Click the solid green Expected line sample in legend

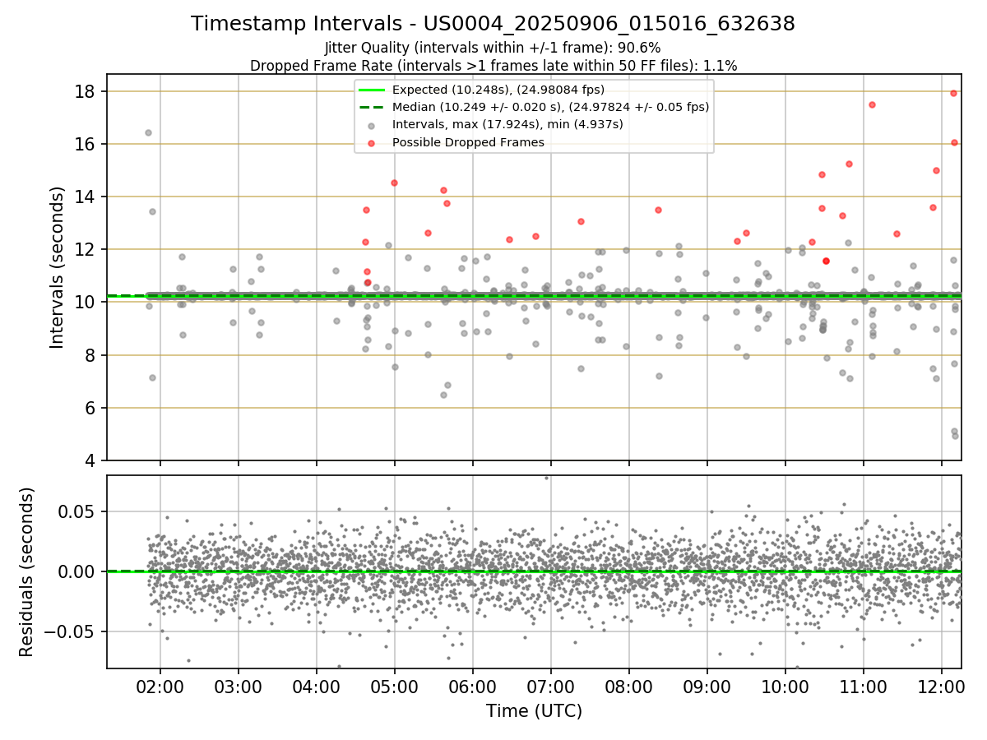pyautogui.click(x=371, y=90)
